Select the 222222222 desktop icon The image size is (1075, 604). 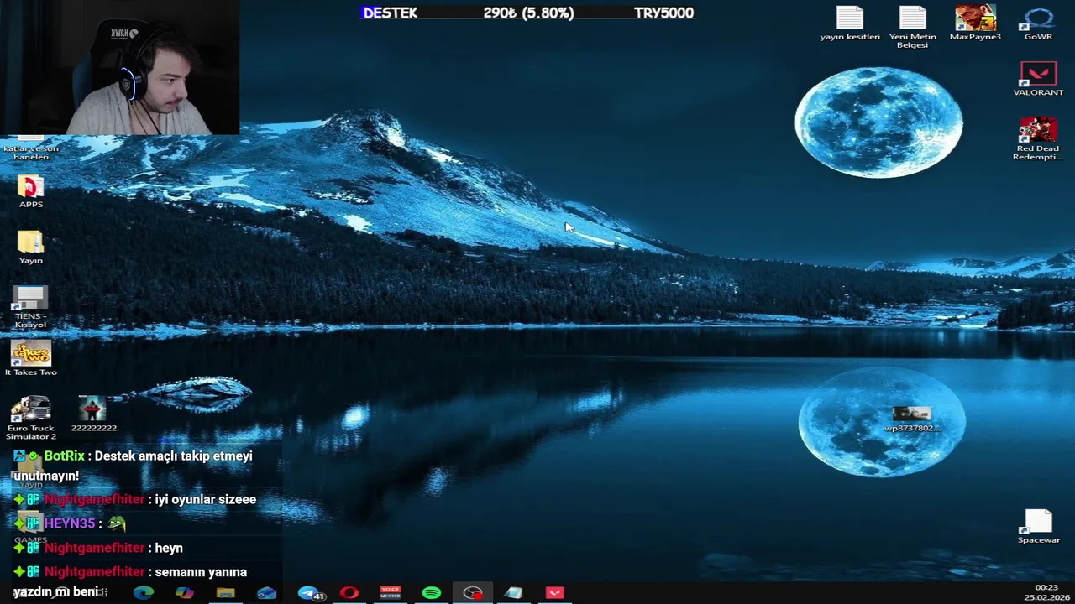coord(93,414)
